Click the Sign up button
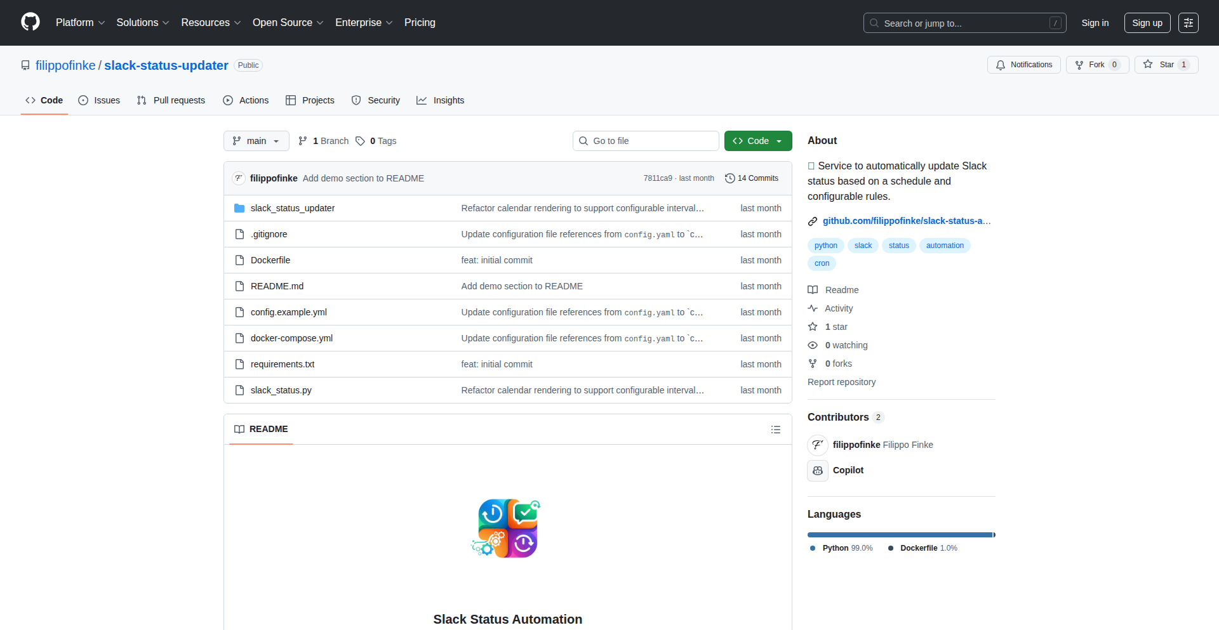Screen dimensions: 1219x630 pos(1147,23)
